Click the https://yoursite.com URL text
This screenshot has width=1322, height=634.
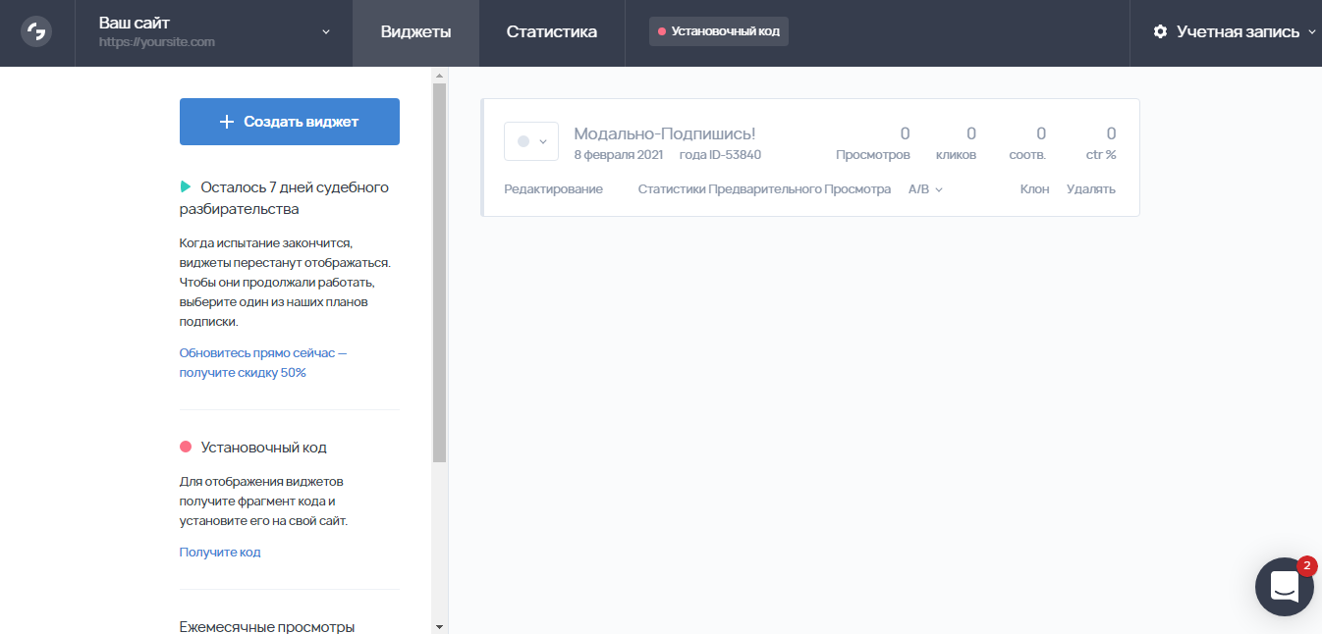157,42
